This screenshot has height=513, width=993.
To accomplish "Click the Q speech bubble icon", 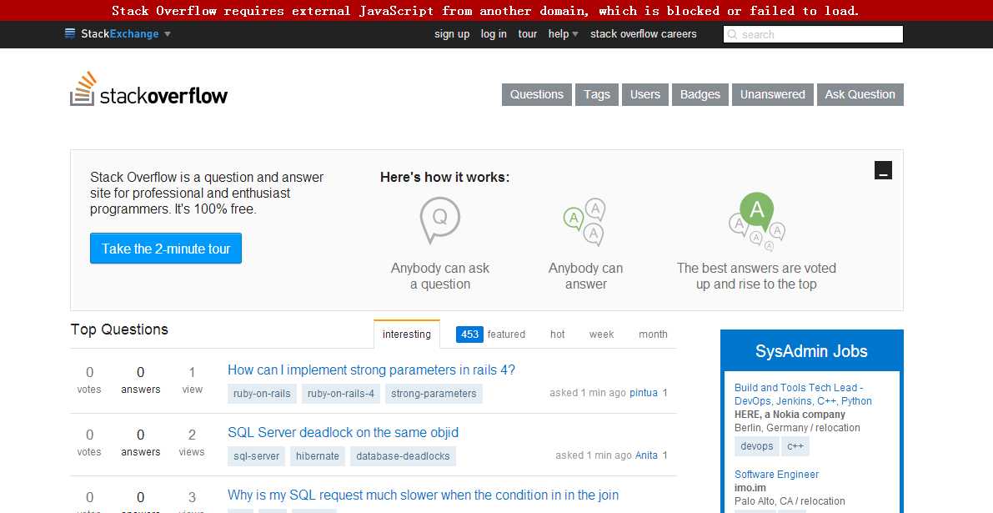I will coord(439,219).
